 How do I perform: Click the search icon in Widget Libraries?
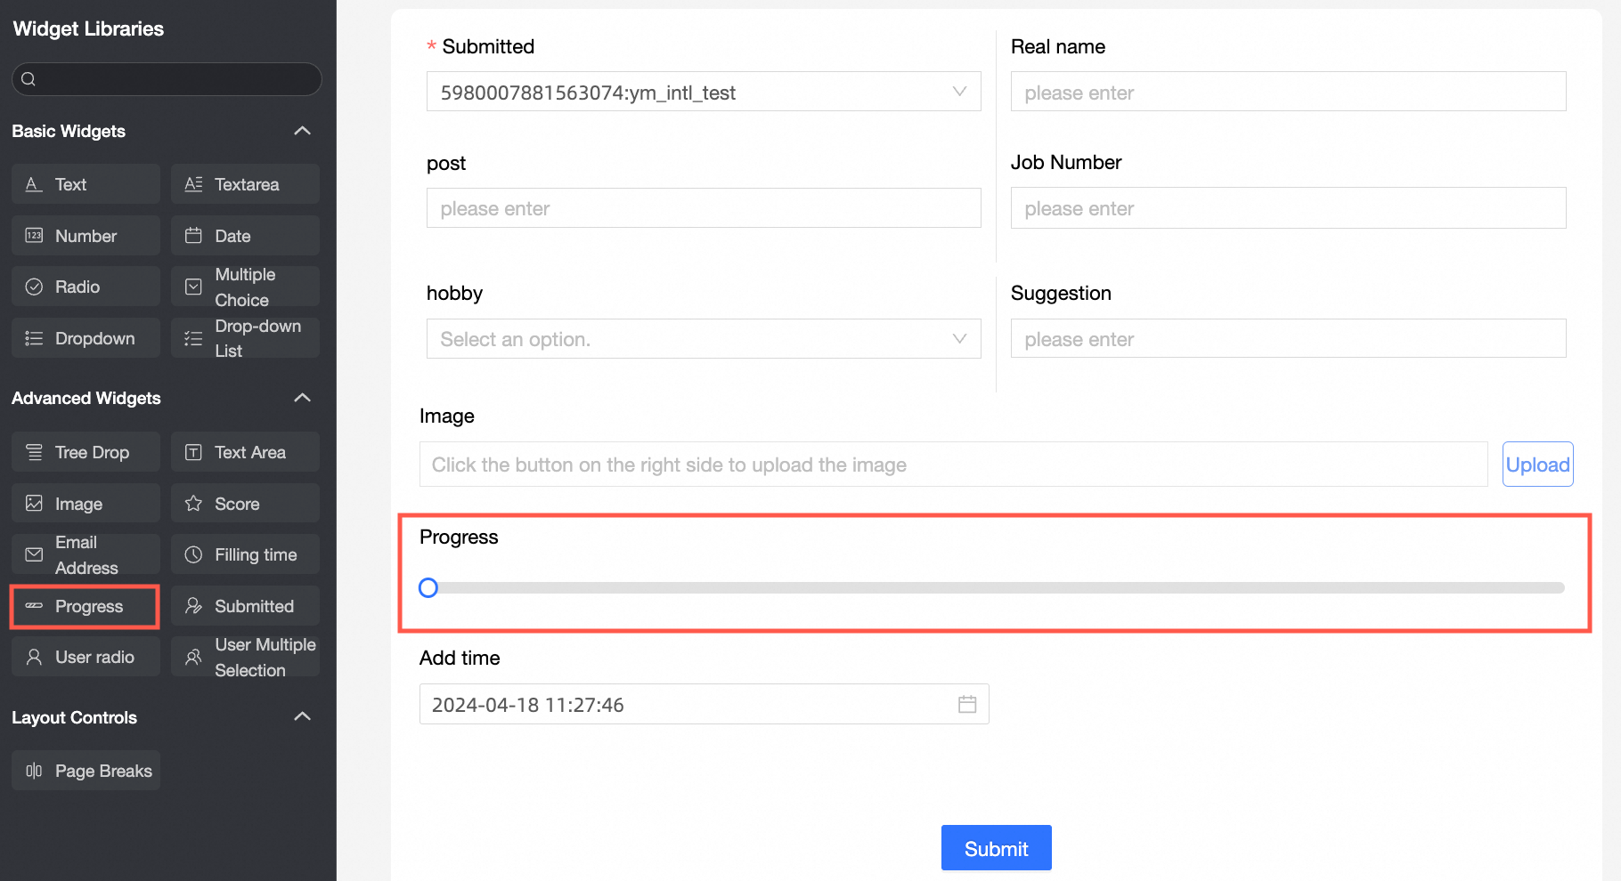pyautogui.click(x=29, y=79)
